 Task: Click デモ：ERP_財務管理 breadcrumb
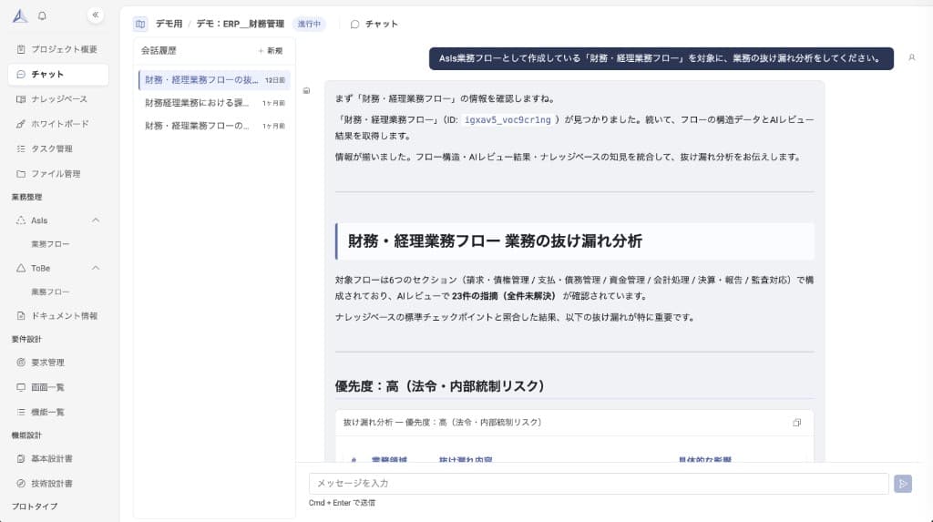point(240,25)
